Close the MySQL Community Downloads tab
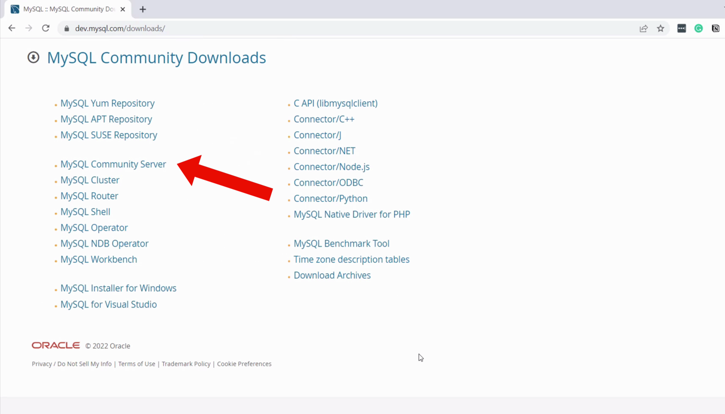The height and width of the screenshot is (414, 725). (x=123, y=9)
